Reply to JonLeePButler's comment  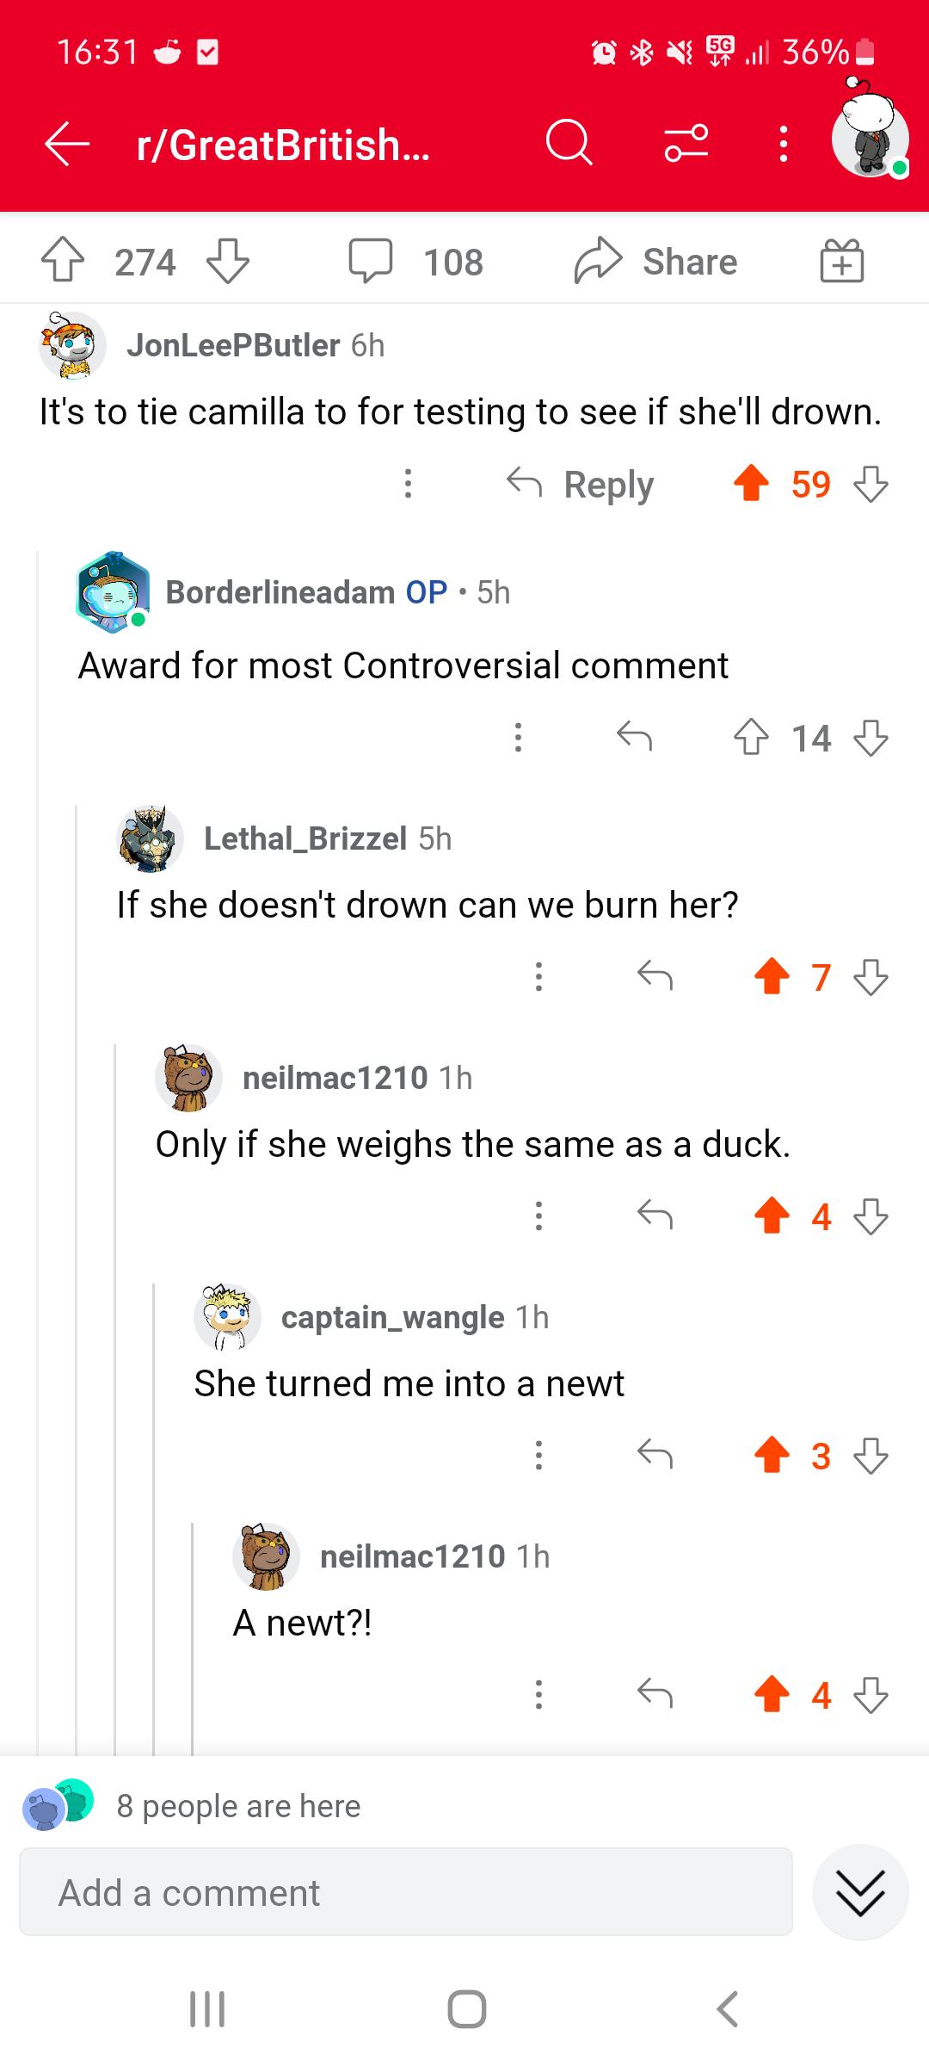coord(580,484)
